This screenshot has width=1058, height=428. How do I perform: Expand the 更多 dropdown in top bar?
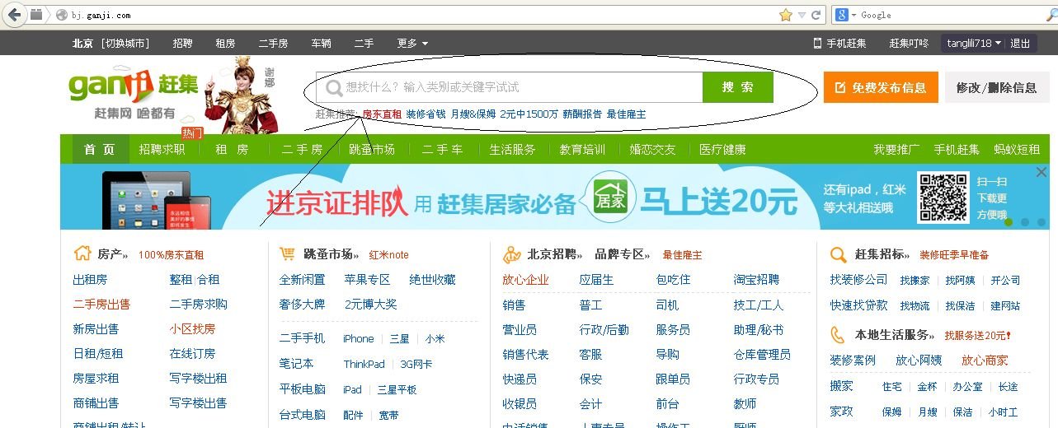tap(412, 44)
